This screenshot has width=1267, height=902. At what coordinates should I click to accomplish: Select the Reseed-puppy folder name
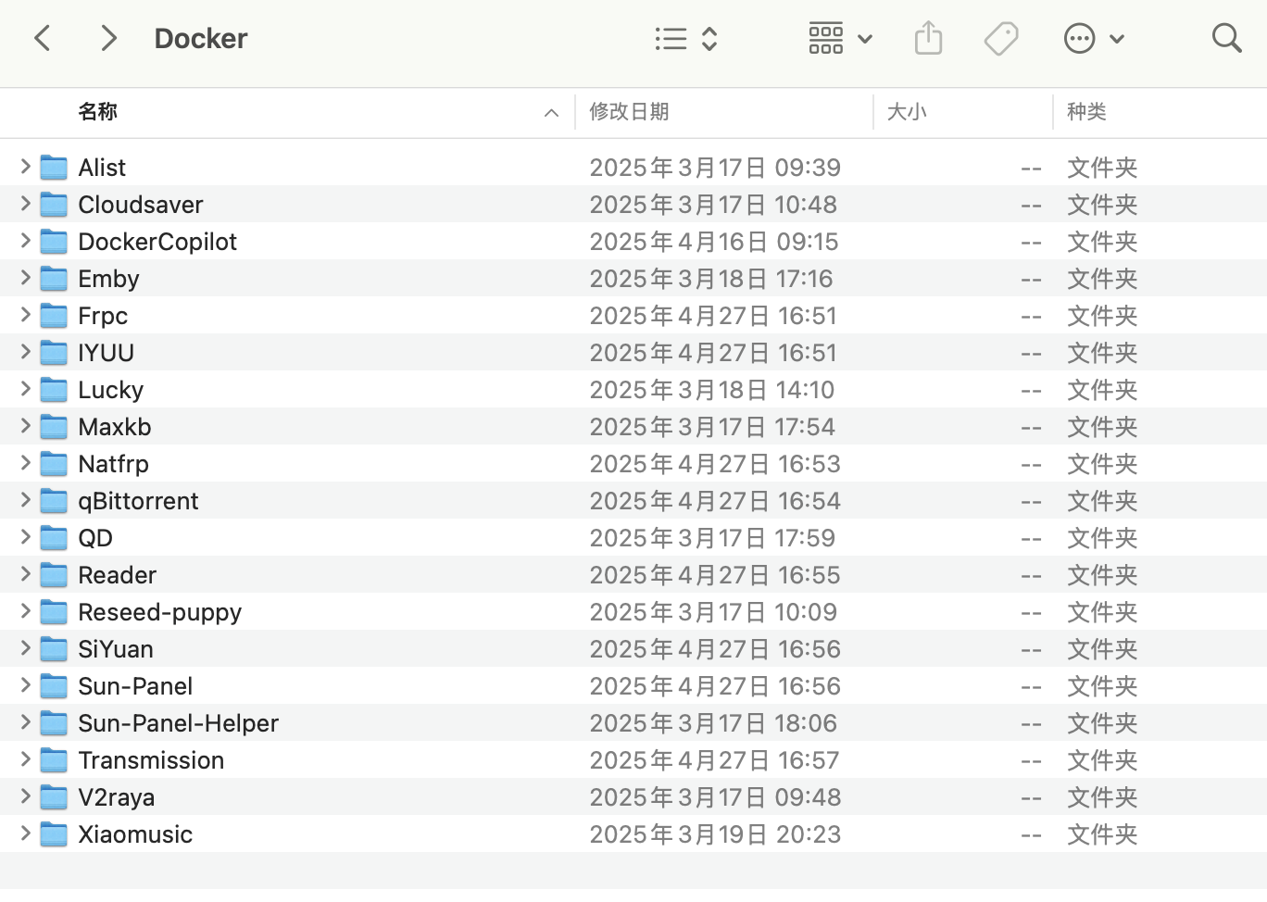(159, 612)
